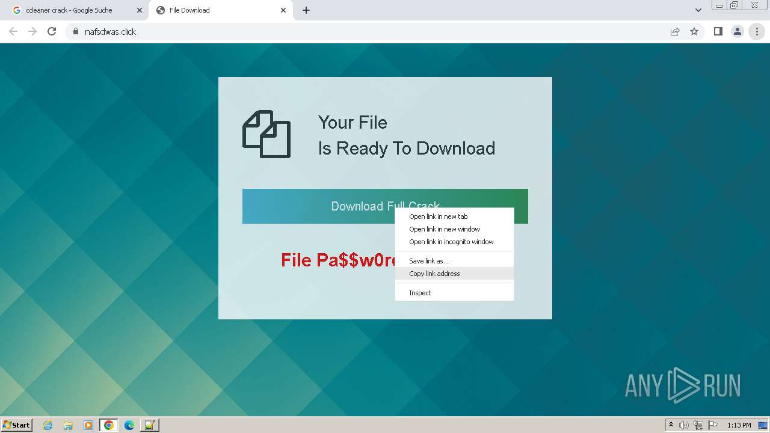Click the 'Is Ready To Download' text

click(x=407, y=149)
